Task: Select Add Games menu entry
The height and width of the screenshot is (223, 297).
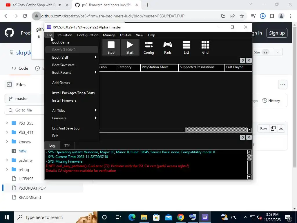Action: pyautogui.click(x=72, y=83)
